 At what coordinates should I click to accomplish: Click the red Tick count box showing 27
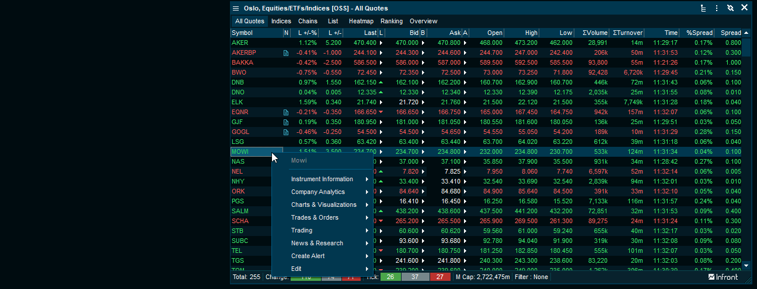(x=439, y=277)
